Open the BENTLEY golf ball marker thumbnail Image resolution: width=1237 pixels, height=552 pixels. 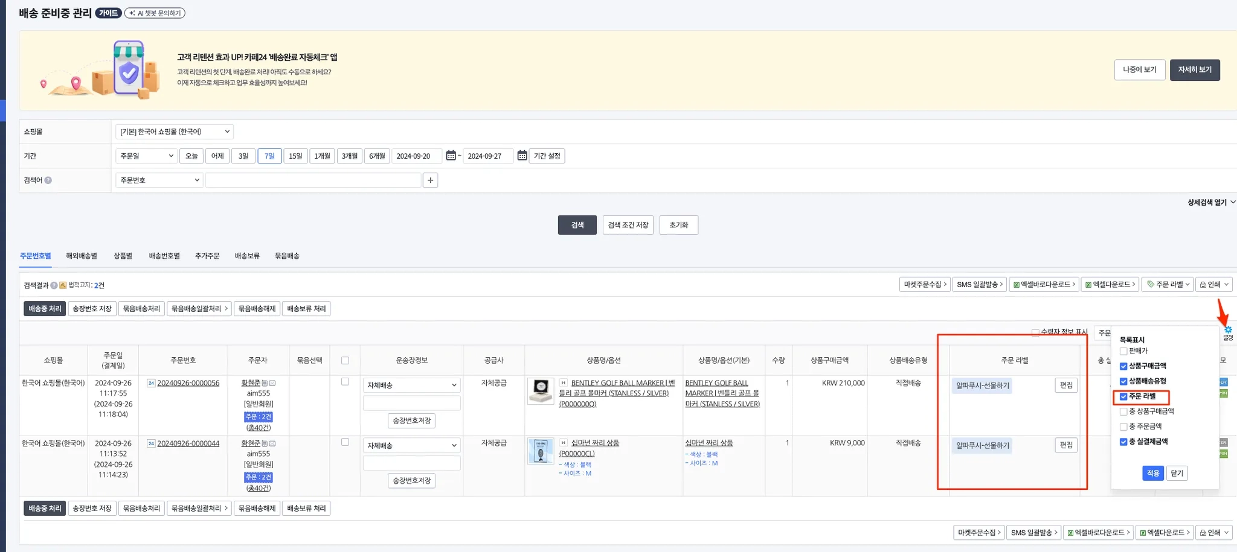[x=541, y=390]
